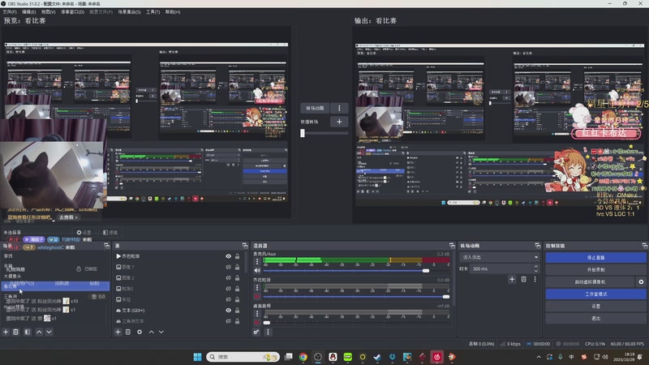
Task: Undock the 混音器 panel with its float icon
Action: [452, 246]
